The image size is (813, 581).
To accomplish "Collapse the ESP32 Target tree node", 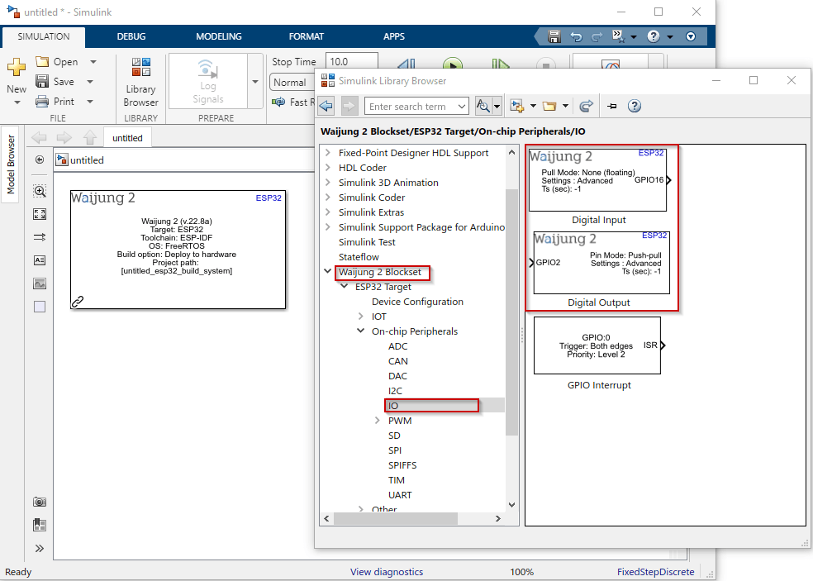I will [345, 286].
